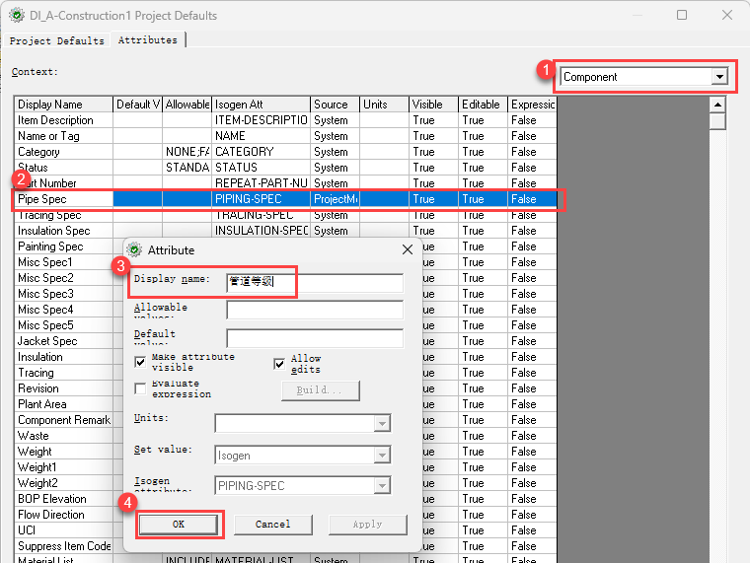
Task: Expand the Units dropdown
Action: [381, 423]
